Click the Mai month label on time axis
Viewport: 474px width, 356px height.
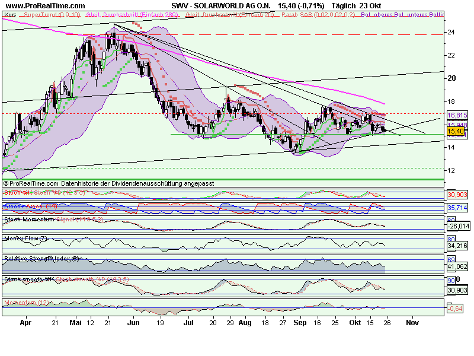coord(76,323)
